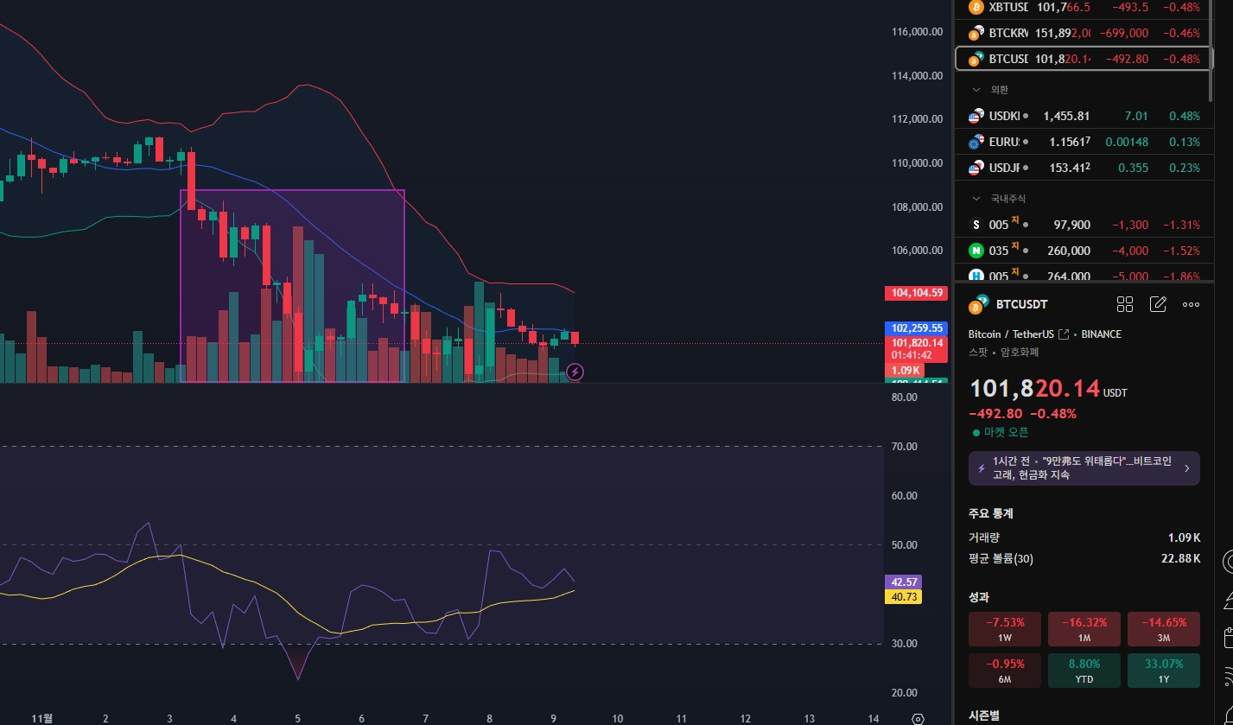Viewport: 1233px width, 725px height.
Task: Select the purple highlighted rectangle on the chart
Action: click(x=292, y=285)
